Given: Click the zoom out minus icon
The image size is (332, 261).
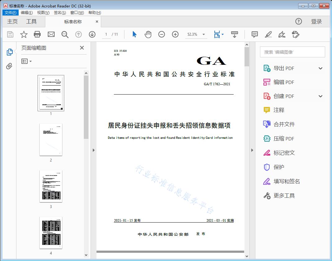Looking at the screenshot, I should pyautogui.click(x=162, y=34).
